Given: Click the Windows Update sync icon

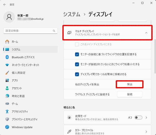Looking at the screenshot, I should pyautogui.click(x=7, y=127).
